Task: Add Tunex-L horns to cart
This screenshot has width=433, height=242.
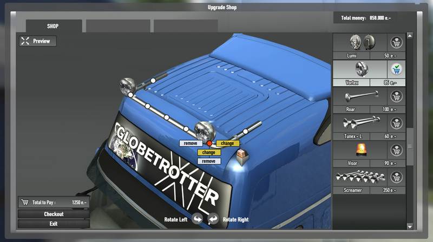Action: [x=396, y=123]
